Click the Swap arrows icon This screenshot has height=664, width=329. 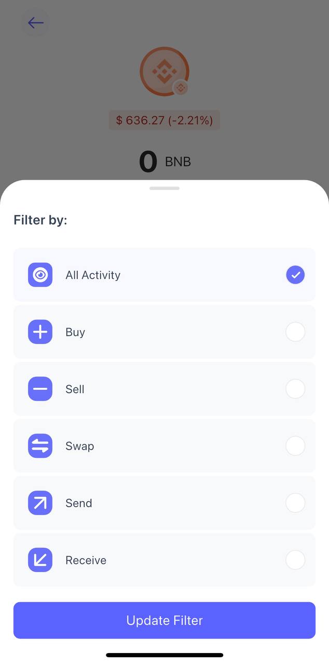pos(40,445)
